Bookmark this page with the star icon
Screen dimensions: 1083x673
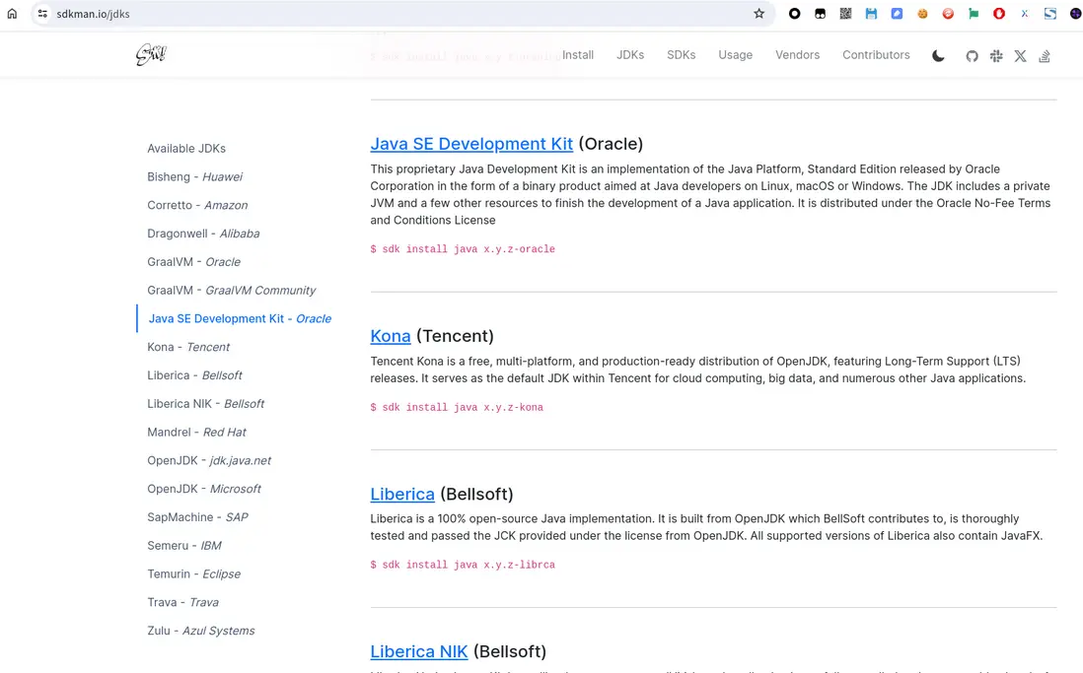point(758,14)
